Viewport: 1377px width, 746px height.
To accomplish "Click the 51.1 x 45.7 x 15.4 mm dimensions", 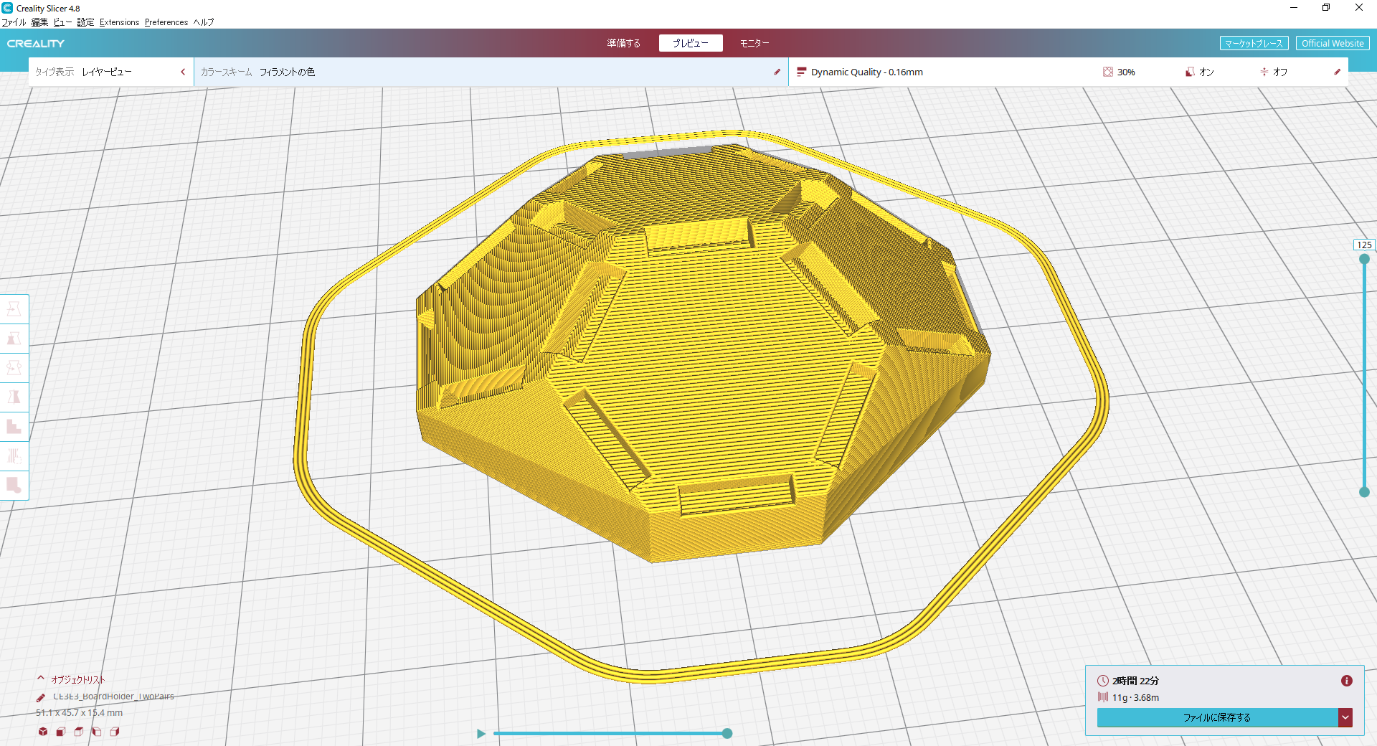I will pyautogui.click(x=79, y=713).
